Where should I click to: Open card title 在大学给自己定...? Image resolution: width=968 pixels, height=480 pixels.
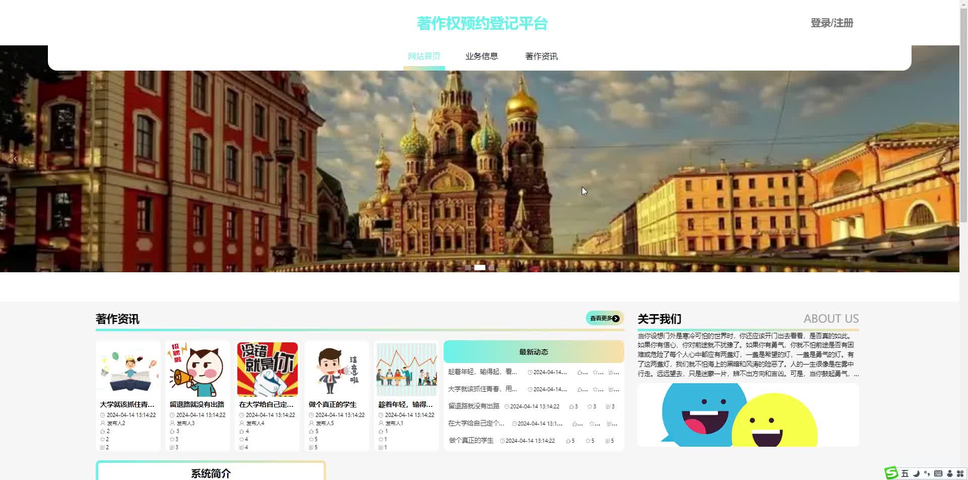[x=266, y=404]
